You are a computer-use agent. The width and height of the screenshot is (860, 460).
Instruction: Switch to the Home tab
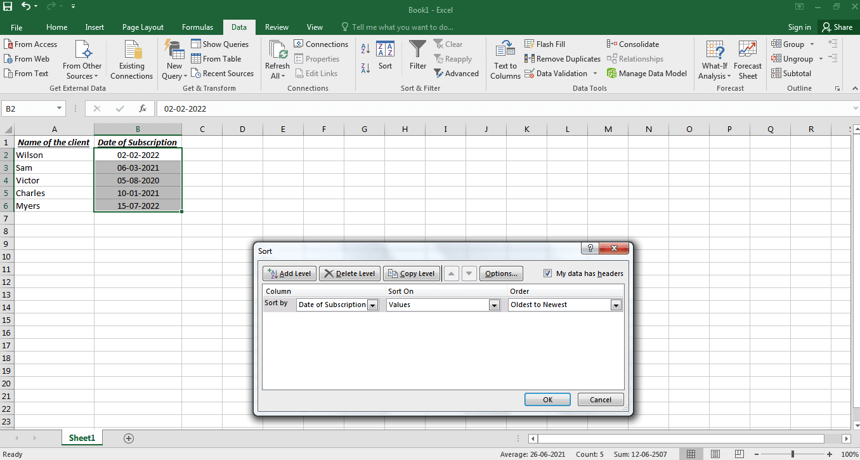[57, 27]
